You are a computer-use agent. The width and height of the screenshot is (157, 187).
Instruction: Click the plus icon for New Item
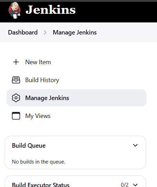(16, 62)
